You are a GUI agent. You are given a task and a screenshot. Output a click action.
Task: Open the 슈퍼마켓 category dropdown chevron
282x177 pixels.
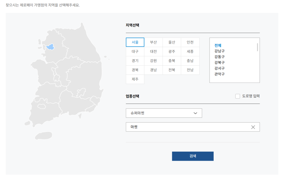(196, 113)
